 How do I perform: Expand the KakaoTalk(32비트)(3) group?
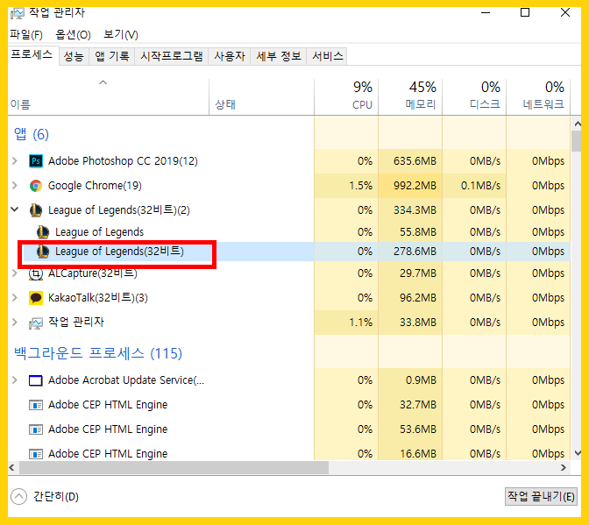pos(15,298)
